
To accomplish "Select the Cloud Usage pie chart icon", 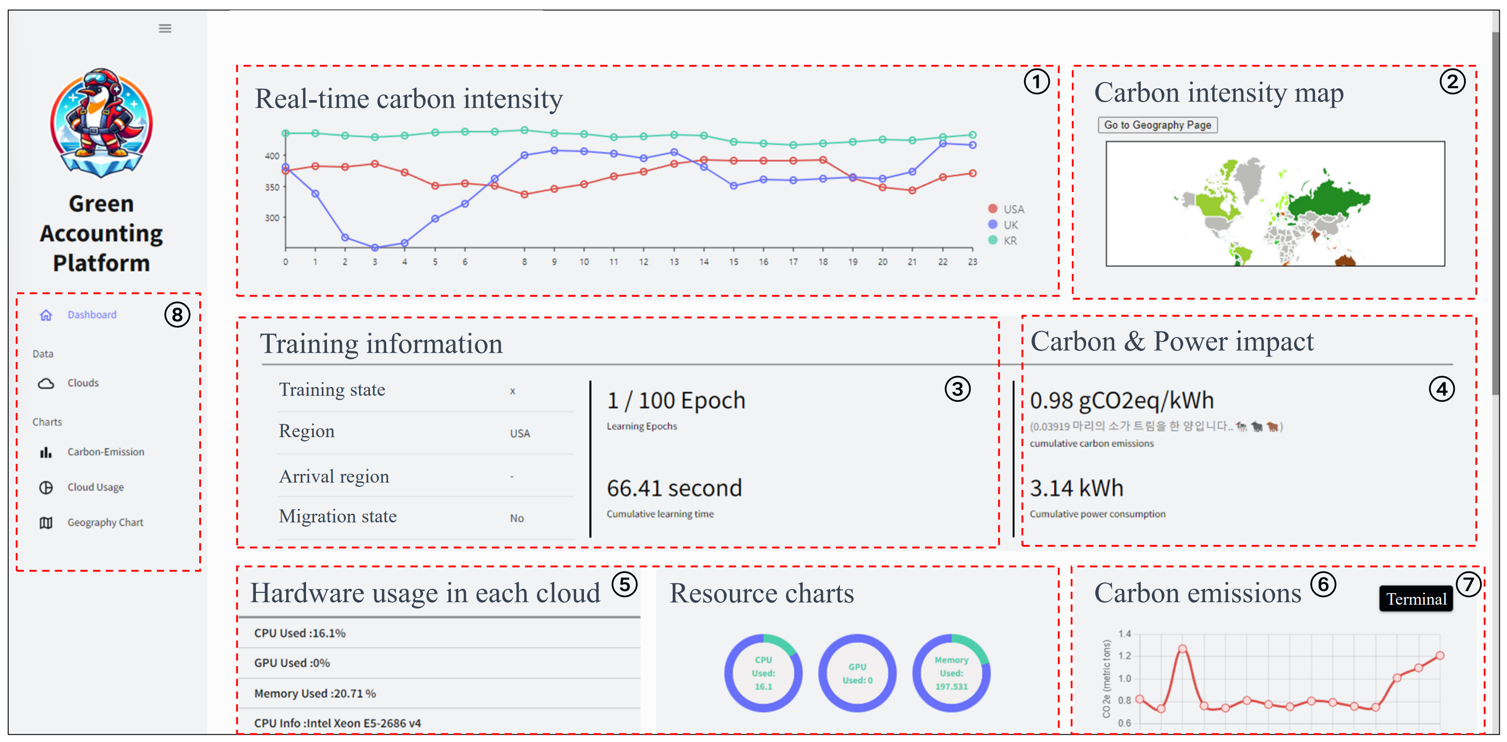I will tap(47, 487).
